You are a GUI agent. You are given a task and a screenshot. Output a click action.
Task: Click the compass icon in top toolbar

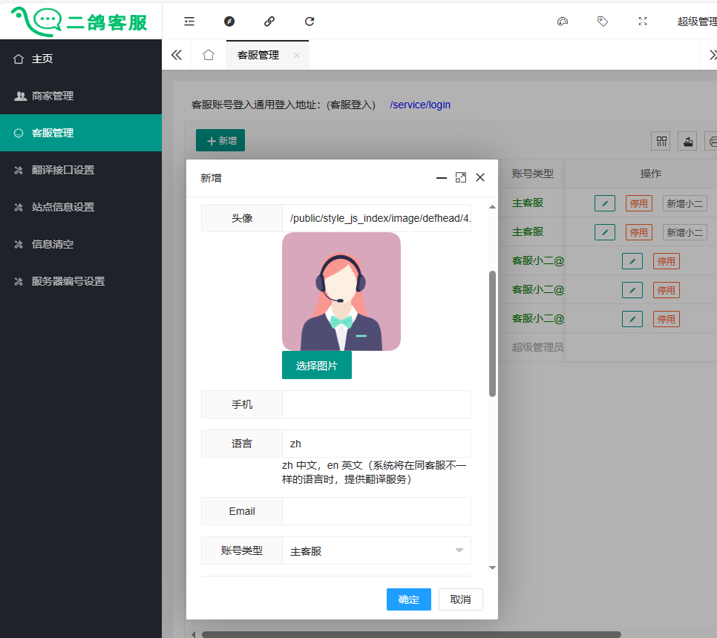coord(229,22)
